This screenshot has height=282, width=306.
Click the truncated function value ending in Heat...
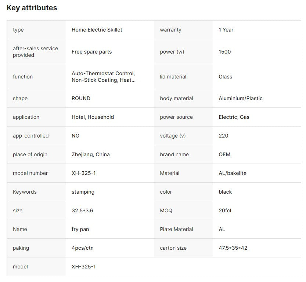point(104,77)
